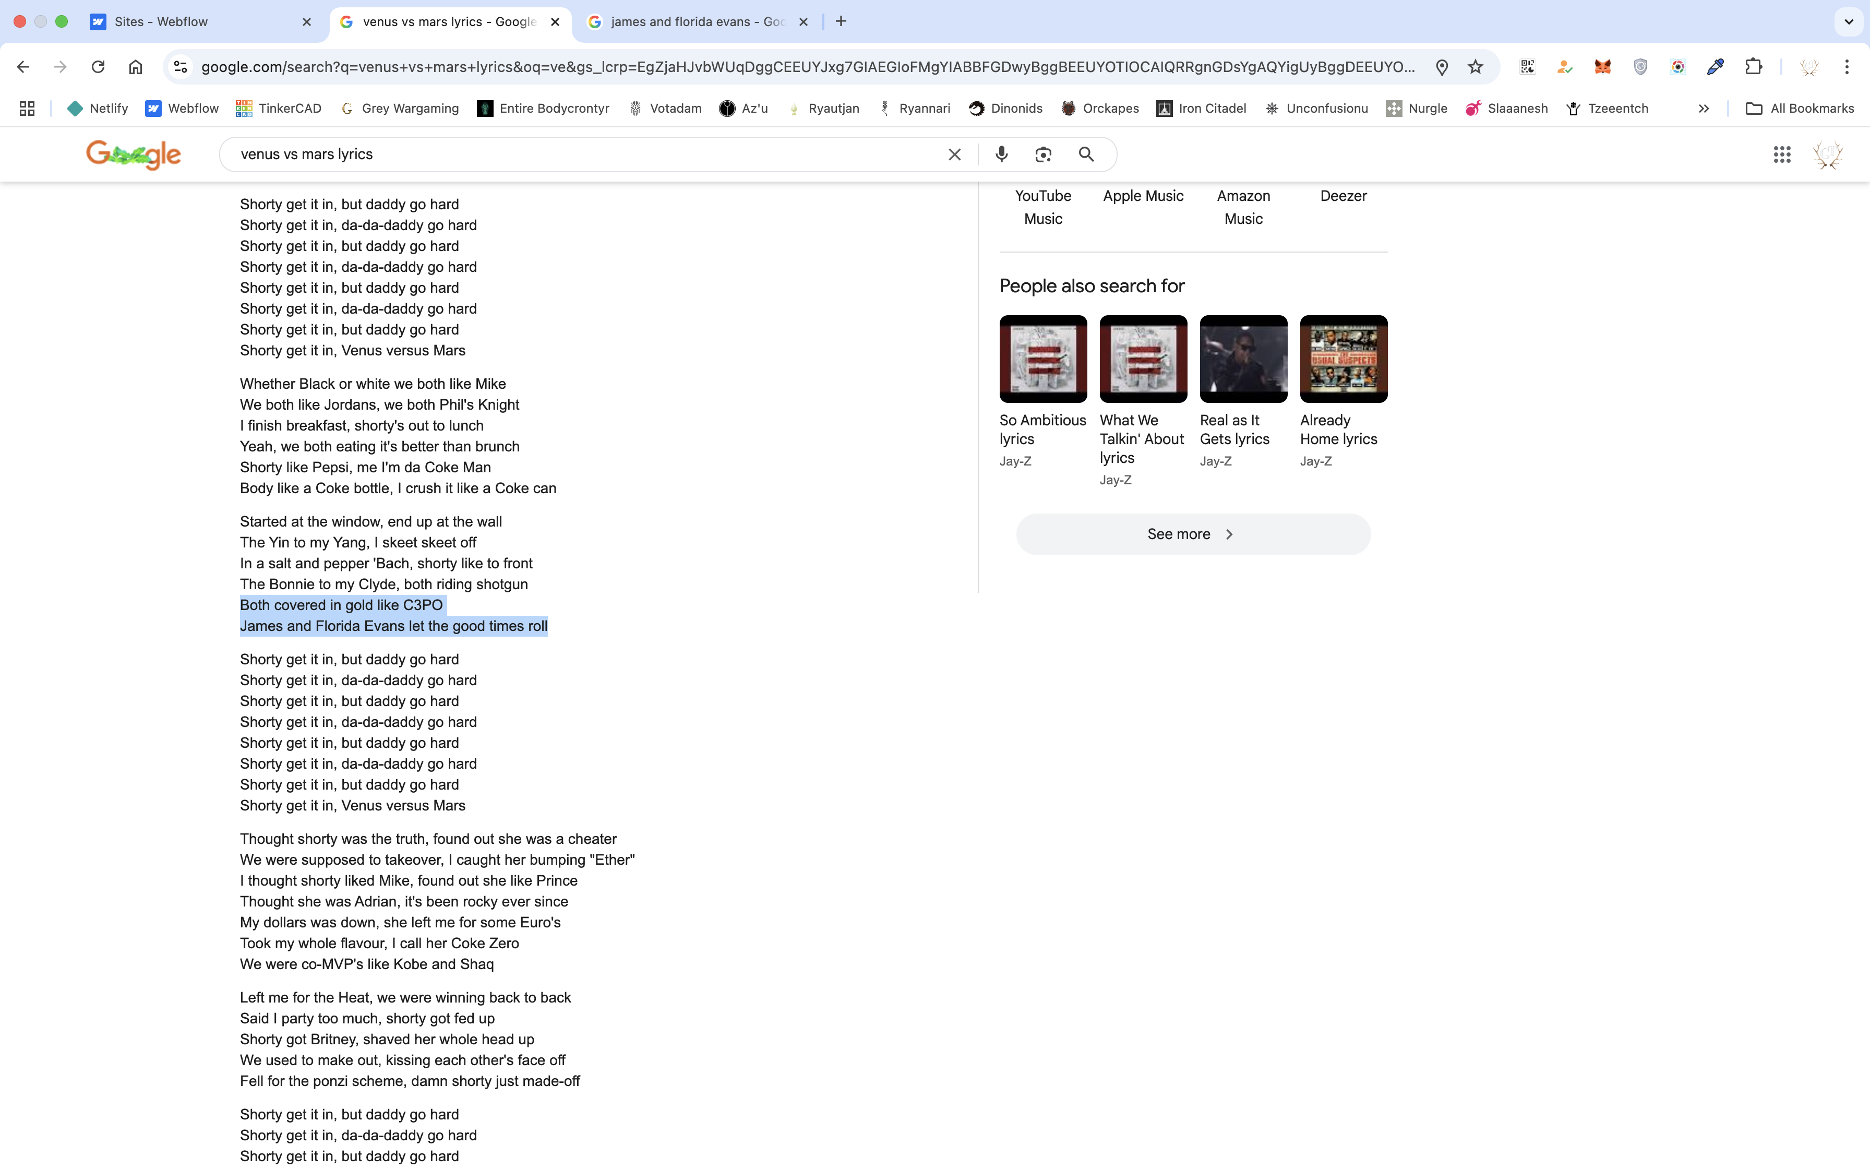This screenshot has width=1870, height=1169.
Task: Open the Google apps grid
Action: (1782, 154)
